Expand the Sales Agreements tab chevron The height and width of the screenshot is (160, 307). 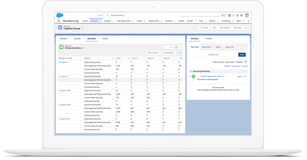click(133, 21)
